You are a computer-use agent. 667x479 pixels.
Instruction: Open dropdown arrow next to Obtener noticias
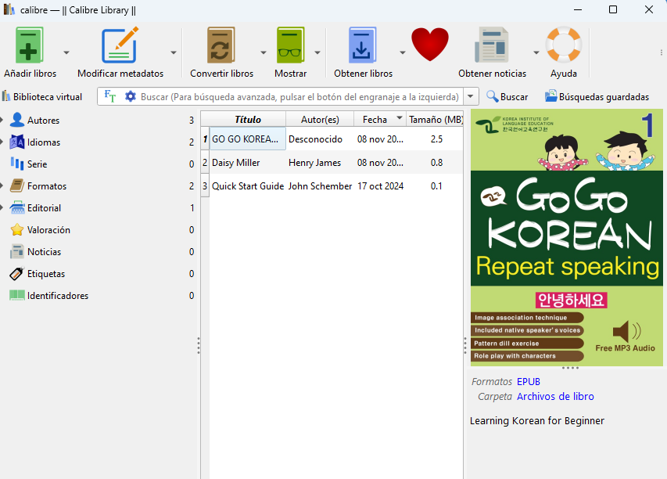[536, 52]
